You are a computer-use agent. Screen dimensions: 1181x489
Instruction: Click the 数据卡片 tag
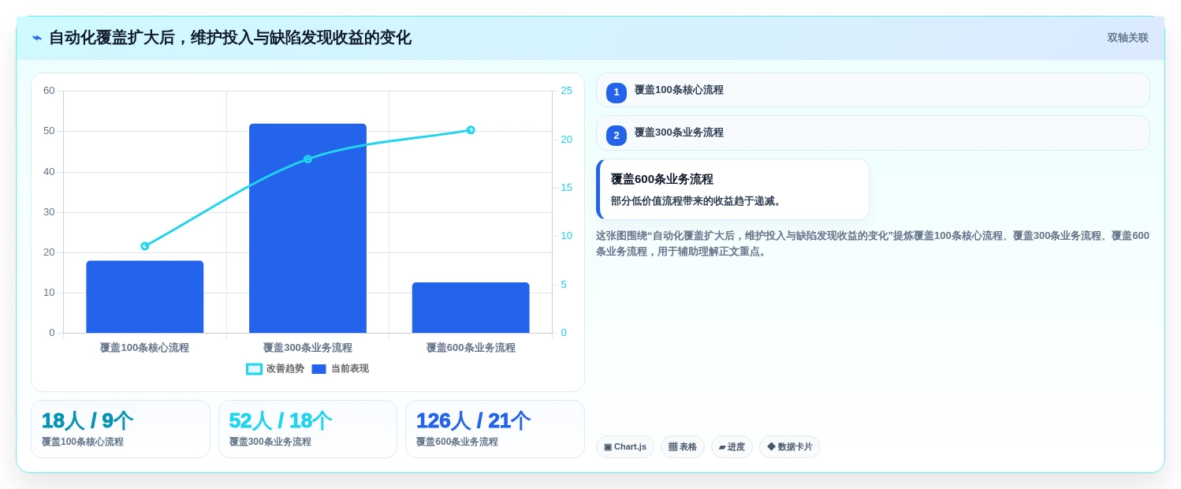(790, 446)
